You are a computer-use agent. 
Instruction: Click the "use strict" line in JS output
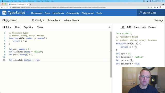124,34
